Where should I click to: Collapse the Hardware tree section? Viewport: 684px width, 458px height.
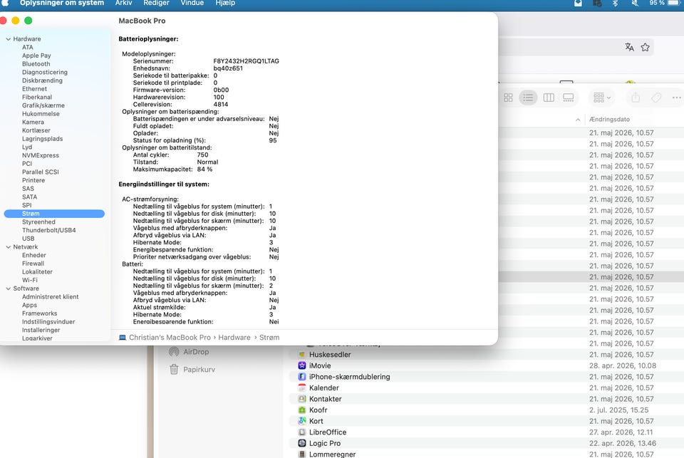(9, 39)
